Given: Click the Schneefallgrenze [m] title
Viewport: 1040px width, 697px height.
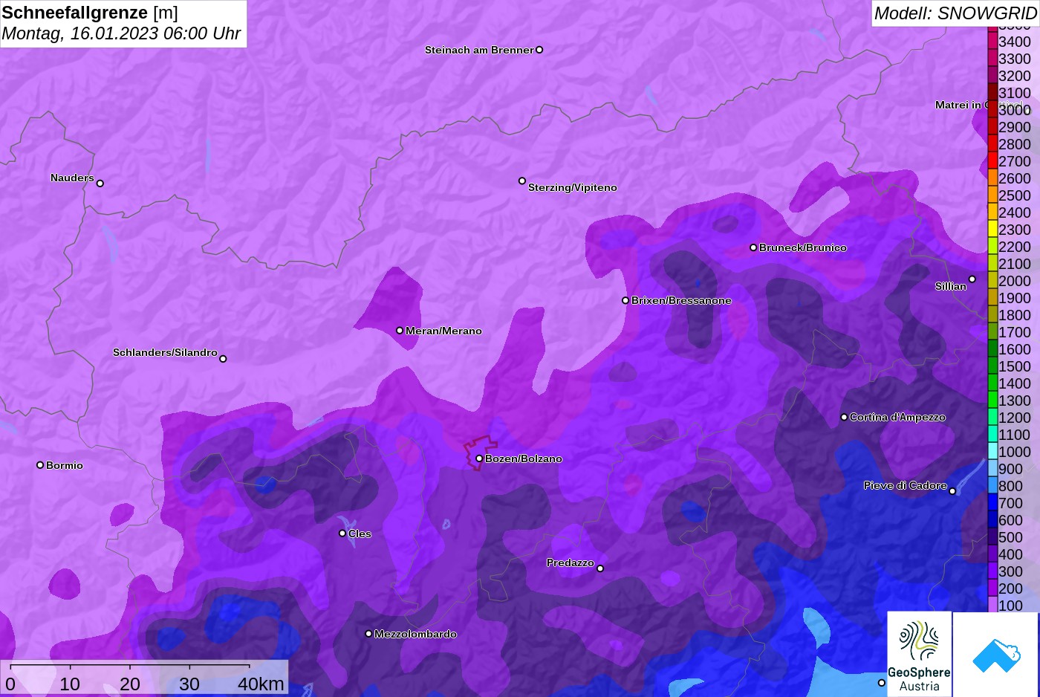Looking at the screenshot, I should tap(90, 13).
